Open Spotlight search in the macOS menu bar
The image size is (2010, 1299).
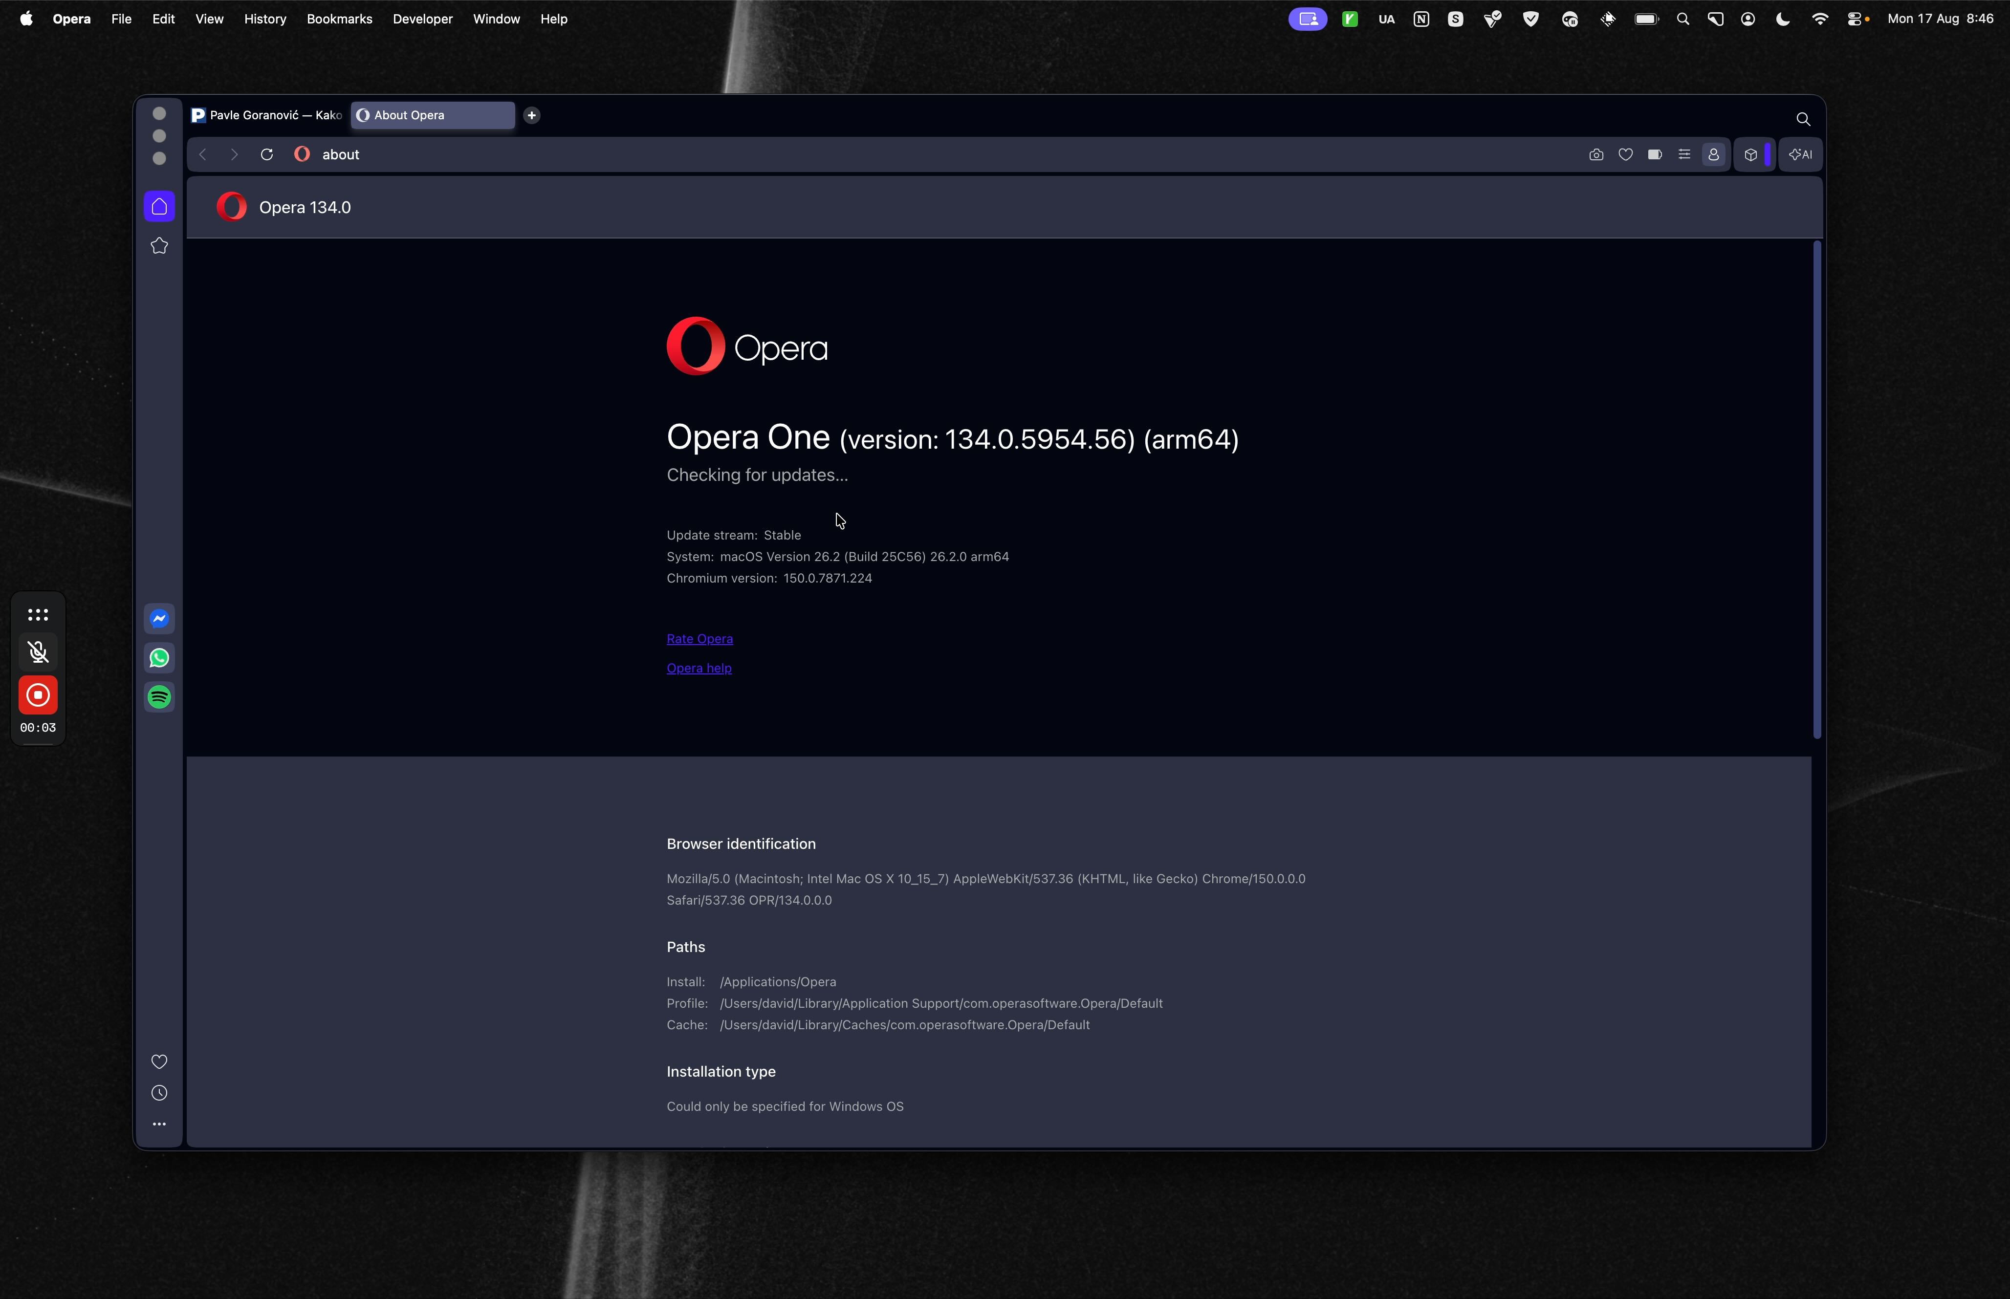pos(1682,19)
